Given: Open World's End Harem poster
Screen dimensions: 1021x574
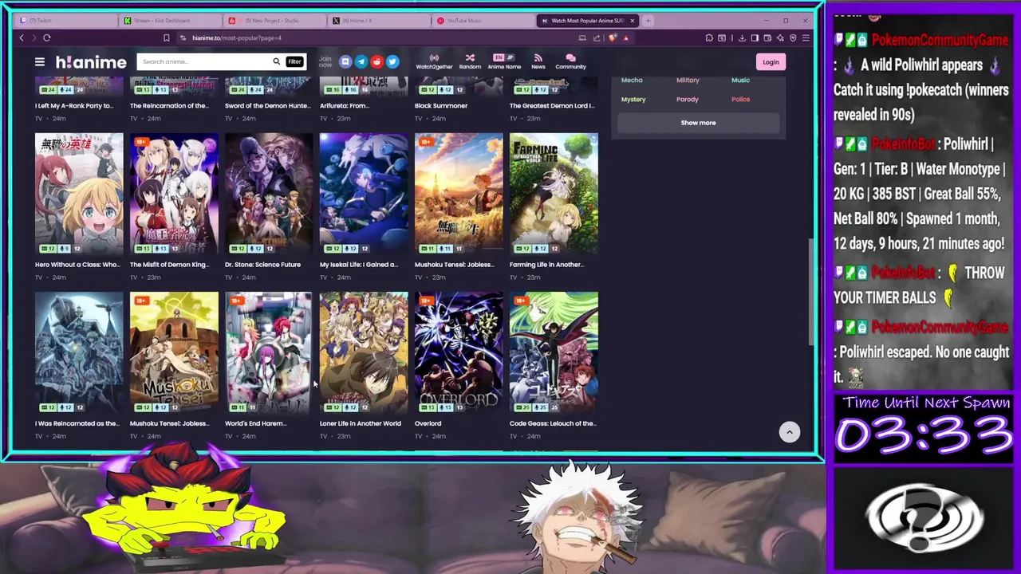Looking at the screenshot, I should 269,352.
